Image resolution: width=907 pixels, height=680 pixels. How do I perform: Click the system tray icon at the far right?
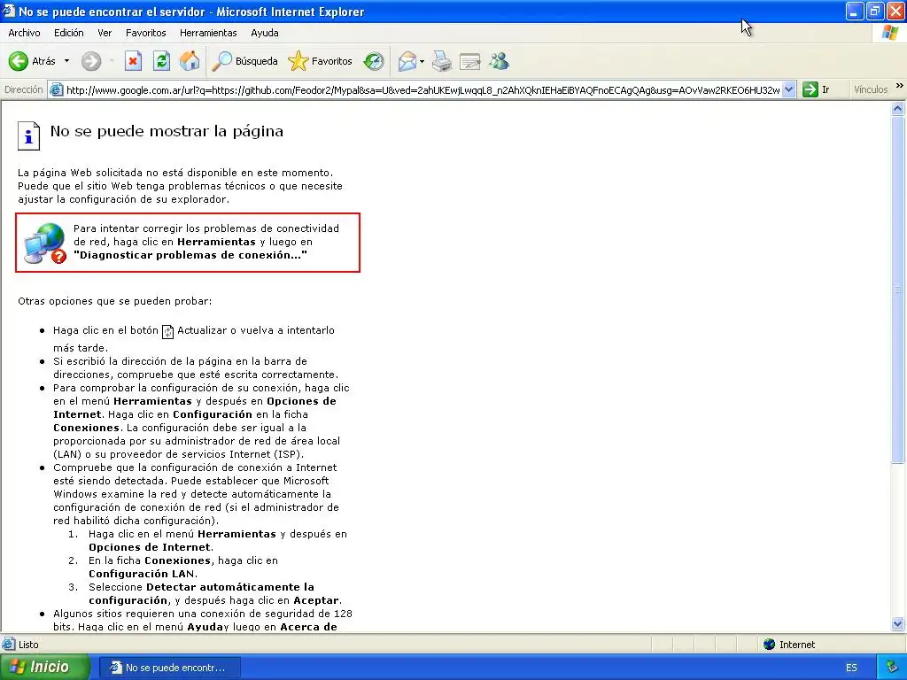(893, 668)
